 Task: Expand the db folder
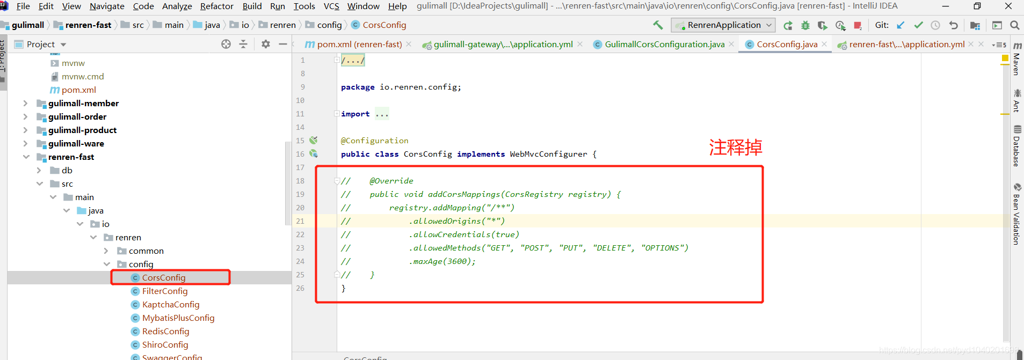point(39,170)
